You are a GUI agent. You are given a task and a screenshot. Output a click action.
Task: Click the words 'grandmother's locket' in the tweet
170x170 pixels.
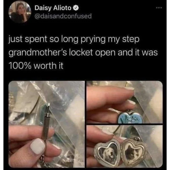(x=51, y=52)
